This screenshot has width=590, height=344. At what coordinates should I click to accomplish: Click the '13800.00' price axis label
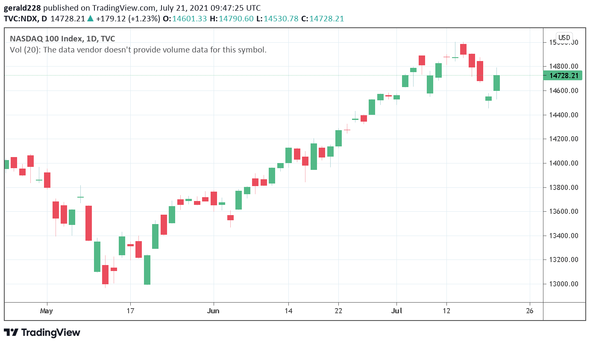coord(564,187)
